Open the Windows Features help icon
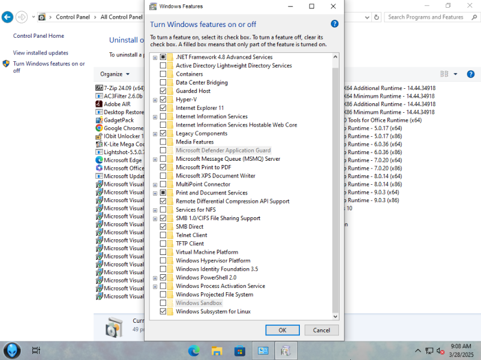This screenshot has height=360, width=481. [x=335, y=24]
